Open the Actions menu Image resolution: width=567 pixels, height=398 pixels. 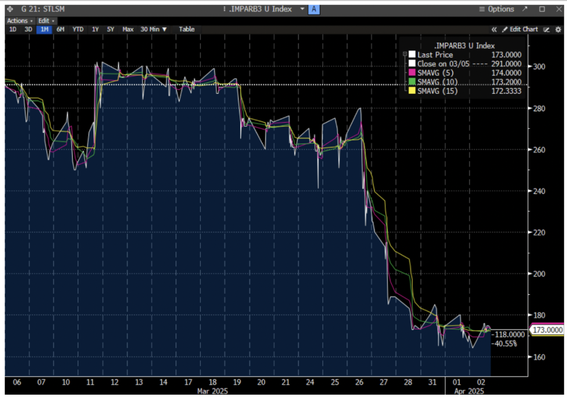pos(19,20)
